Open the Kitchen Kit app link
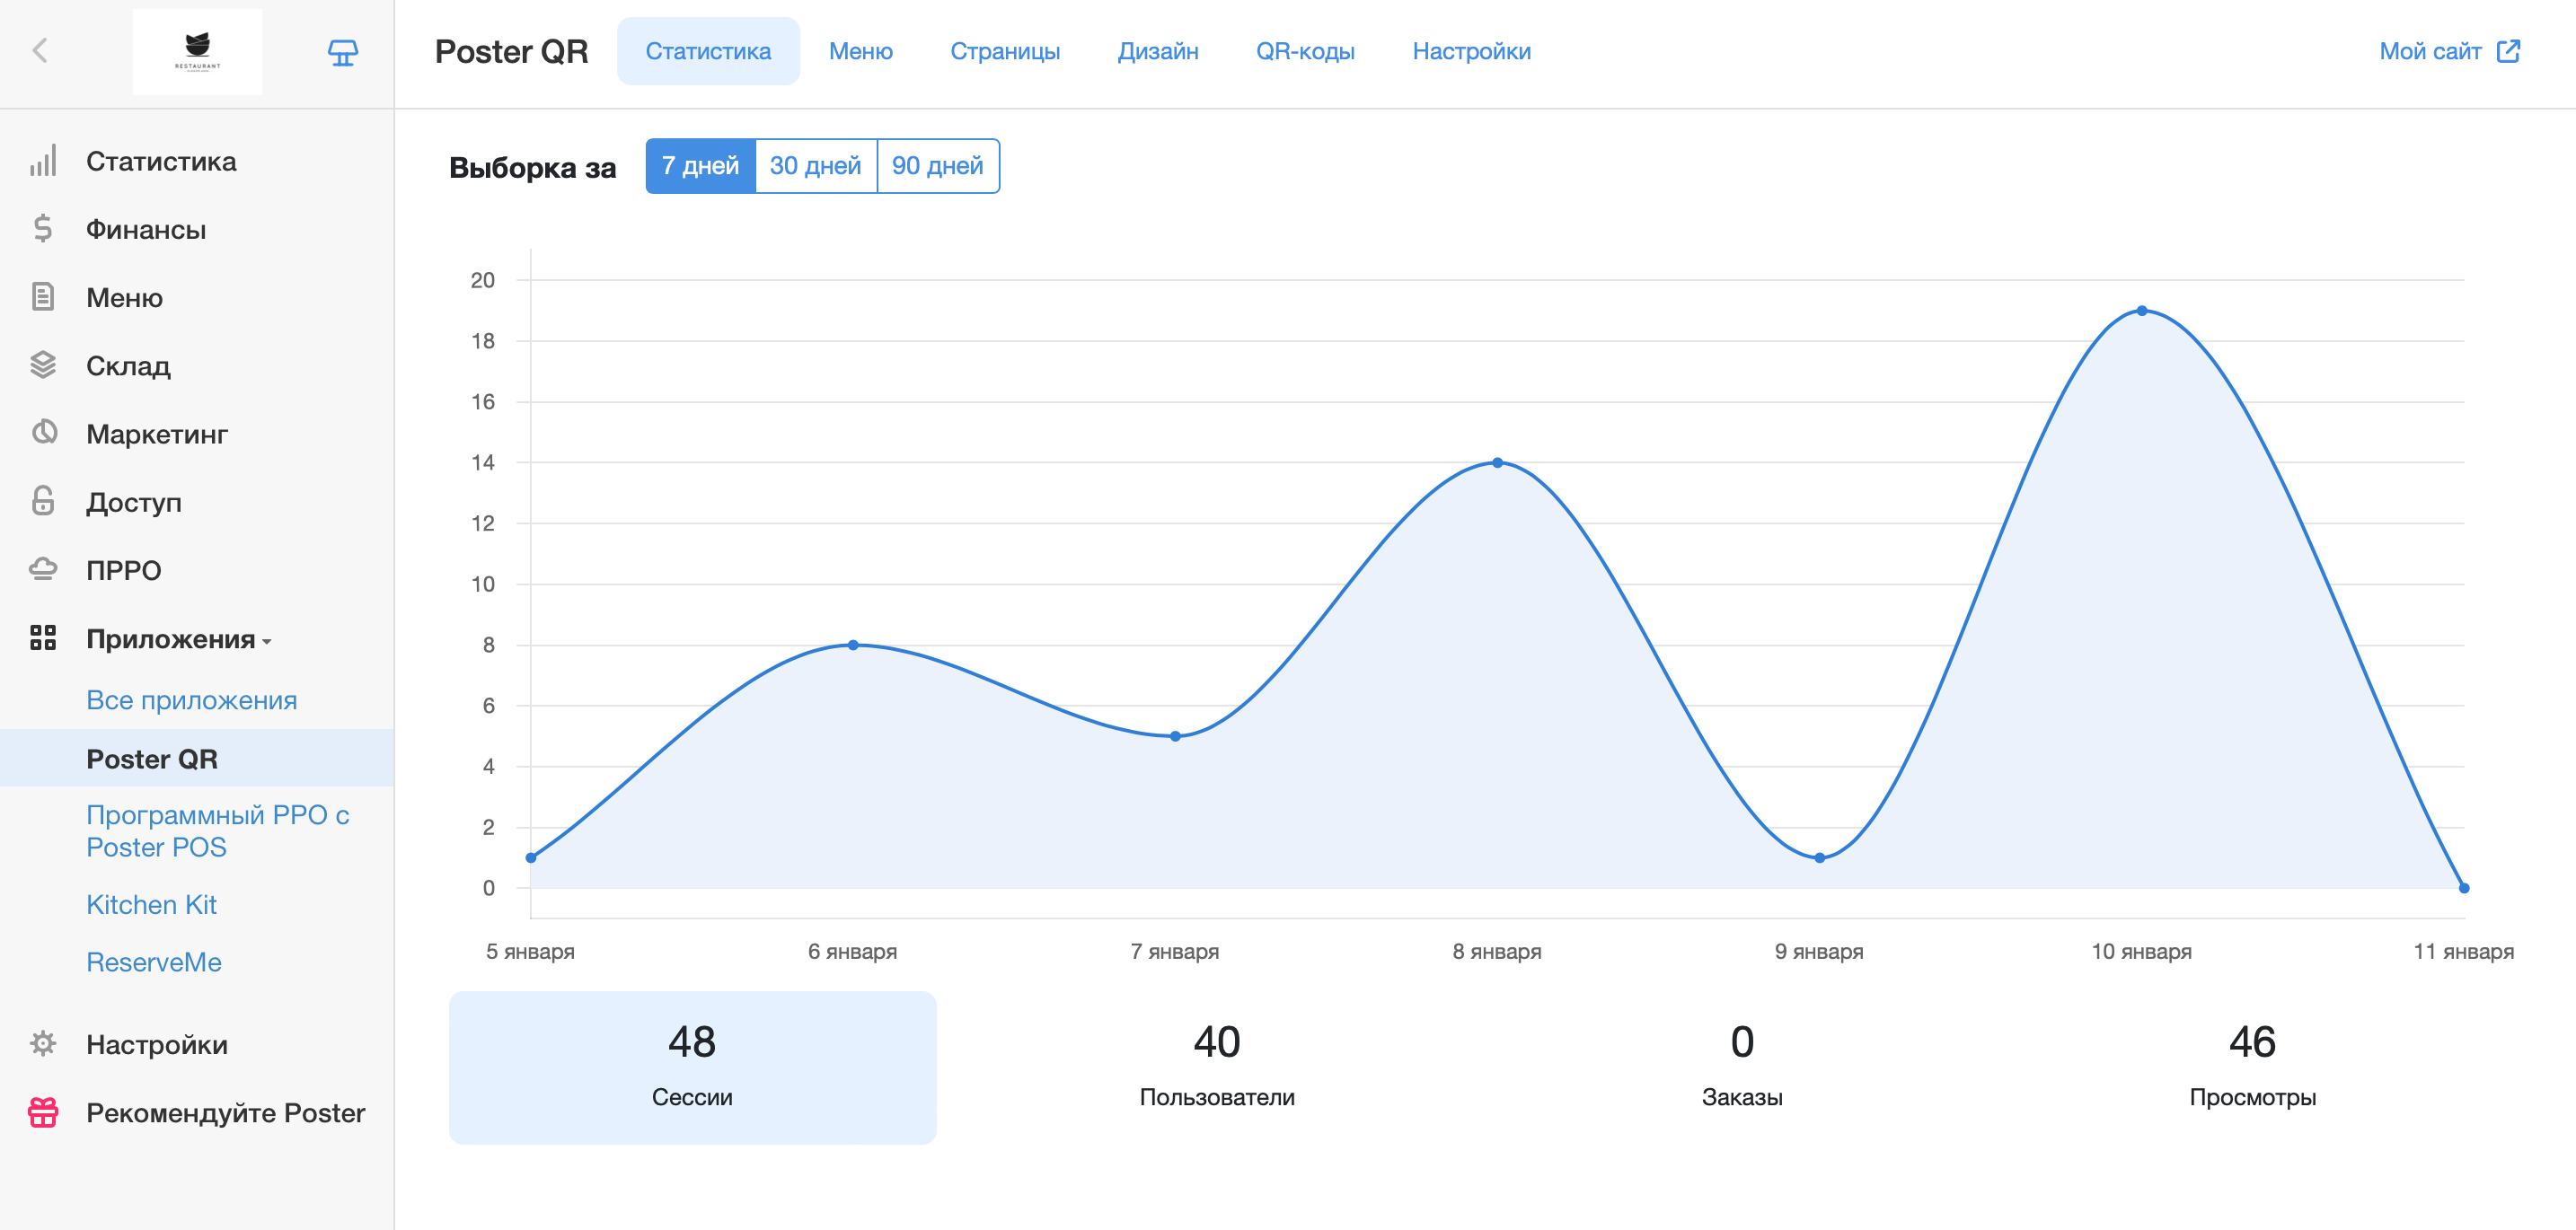The height and width of the screenshot is (1230, 2576). (151, 904)
